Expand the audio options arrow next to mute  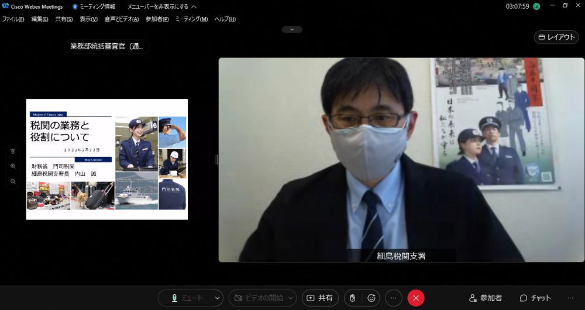click(x=218, y=298)
